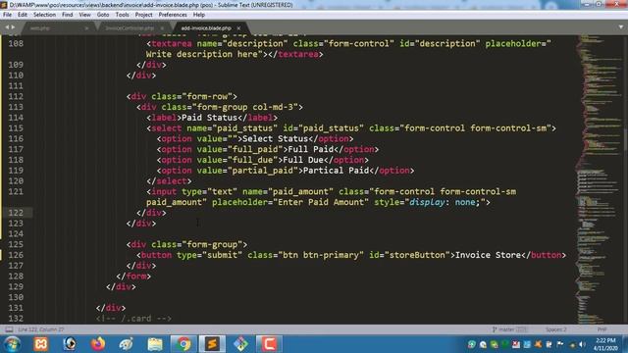Click the taskbar clock showing 2:22 PM

coord(605,344)
